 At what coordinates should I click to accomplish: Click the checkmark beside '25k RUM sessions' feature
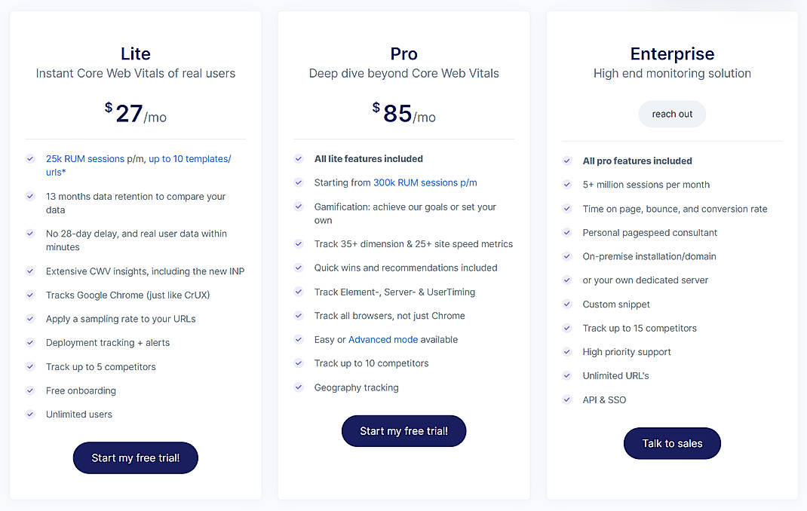click(30, 159)
